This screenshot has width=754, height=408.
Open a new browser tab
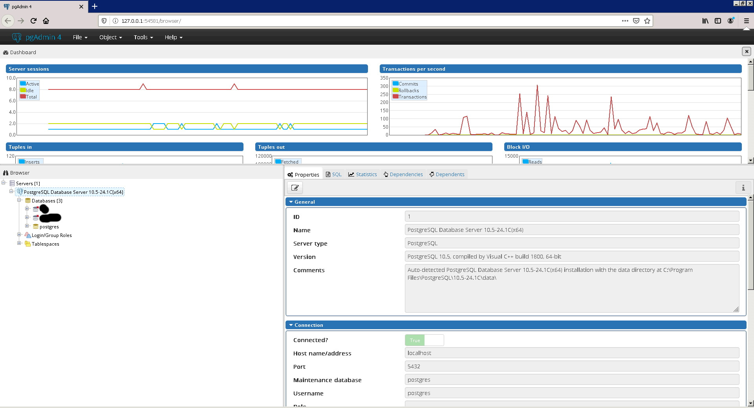tap(95, 6)
